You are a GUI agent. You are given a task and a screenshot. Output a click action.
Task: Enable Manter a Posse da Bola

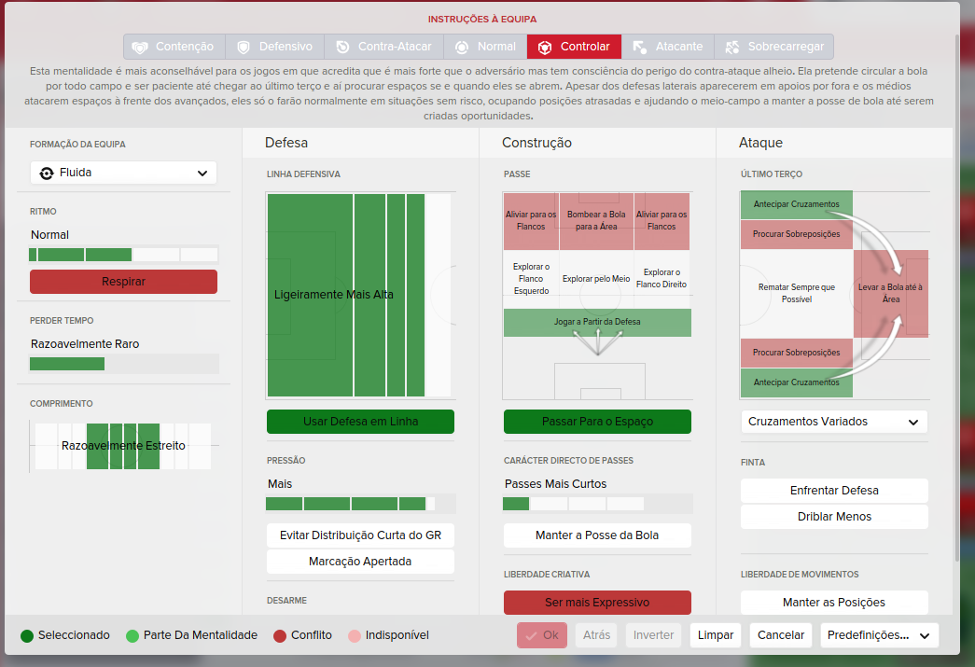(x=597, y=535)
